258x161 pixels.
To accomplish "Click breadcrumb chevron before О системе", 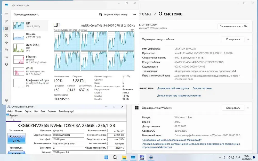I will 155,14.
